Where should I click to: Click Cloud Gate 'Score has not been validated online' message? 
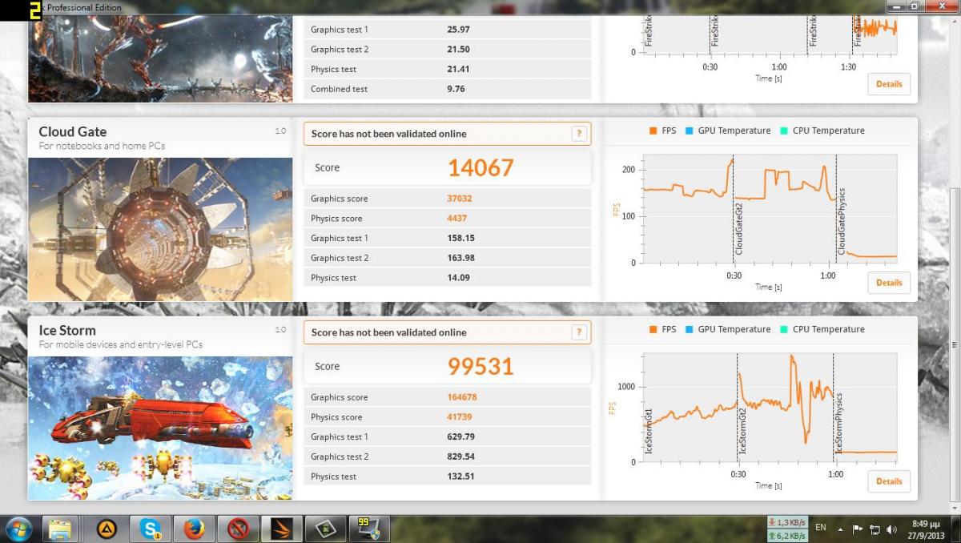(388, 134)
